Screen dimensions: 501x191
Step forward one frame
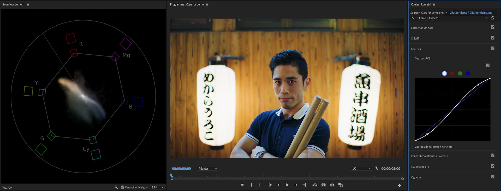pos(296,185)
